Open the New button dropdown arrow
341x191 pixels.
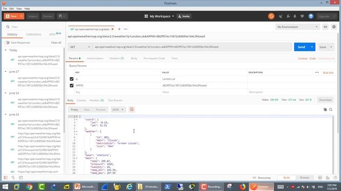pos(21,16)
